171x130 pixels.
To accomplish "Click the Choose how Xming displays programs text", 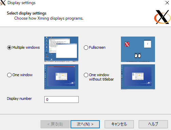I will coord(49,18).
